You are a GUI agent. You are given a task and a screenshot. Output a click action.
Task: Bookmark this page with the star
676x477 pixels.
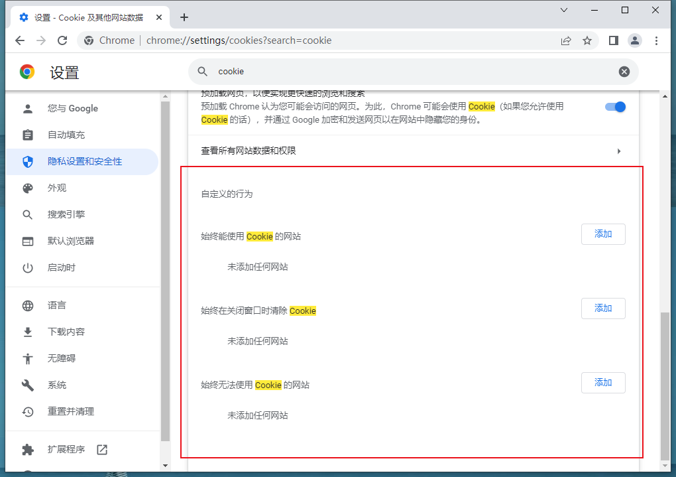pyautogui.click(x=587, y=40)
